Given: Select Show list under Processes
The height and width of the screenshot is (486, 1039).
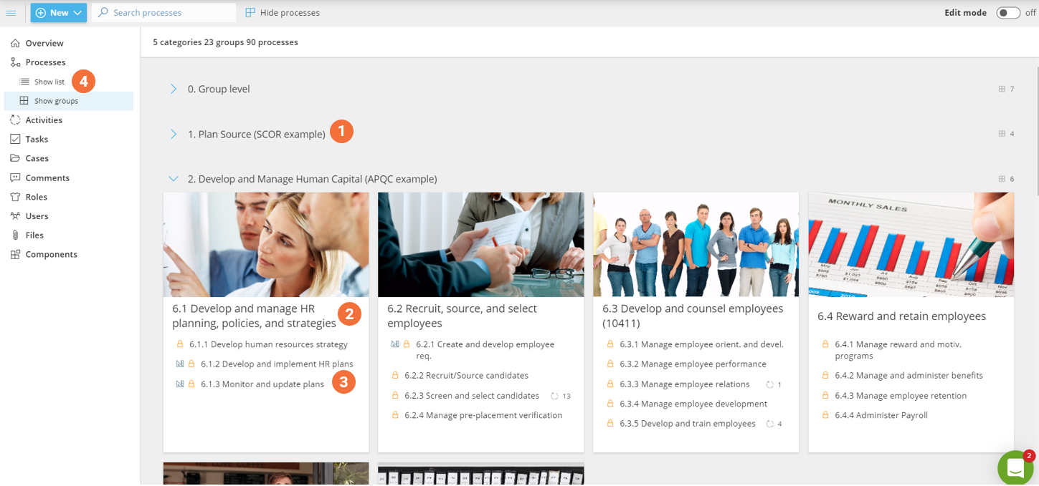Looking at the screenshot, I should pos(49,82).
